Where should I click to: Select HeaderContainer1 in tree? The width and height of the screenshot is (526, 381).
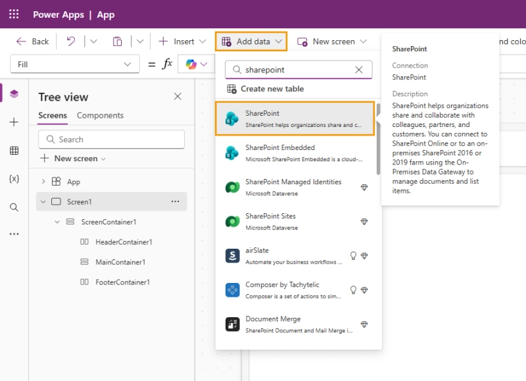coord(124,242)
